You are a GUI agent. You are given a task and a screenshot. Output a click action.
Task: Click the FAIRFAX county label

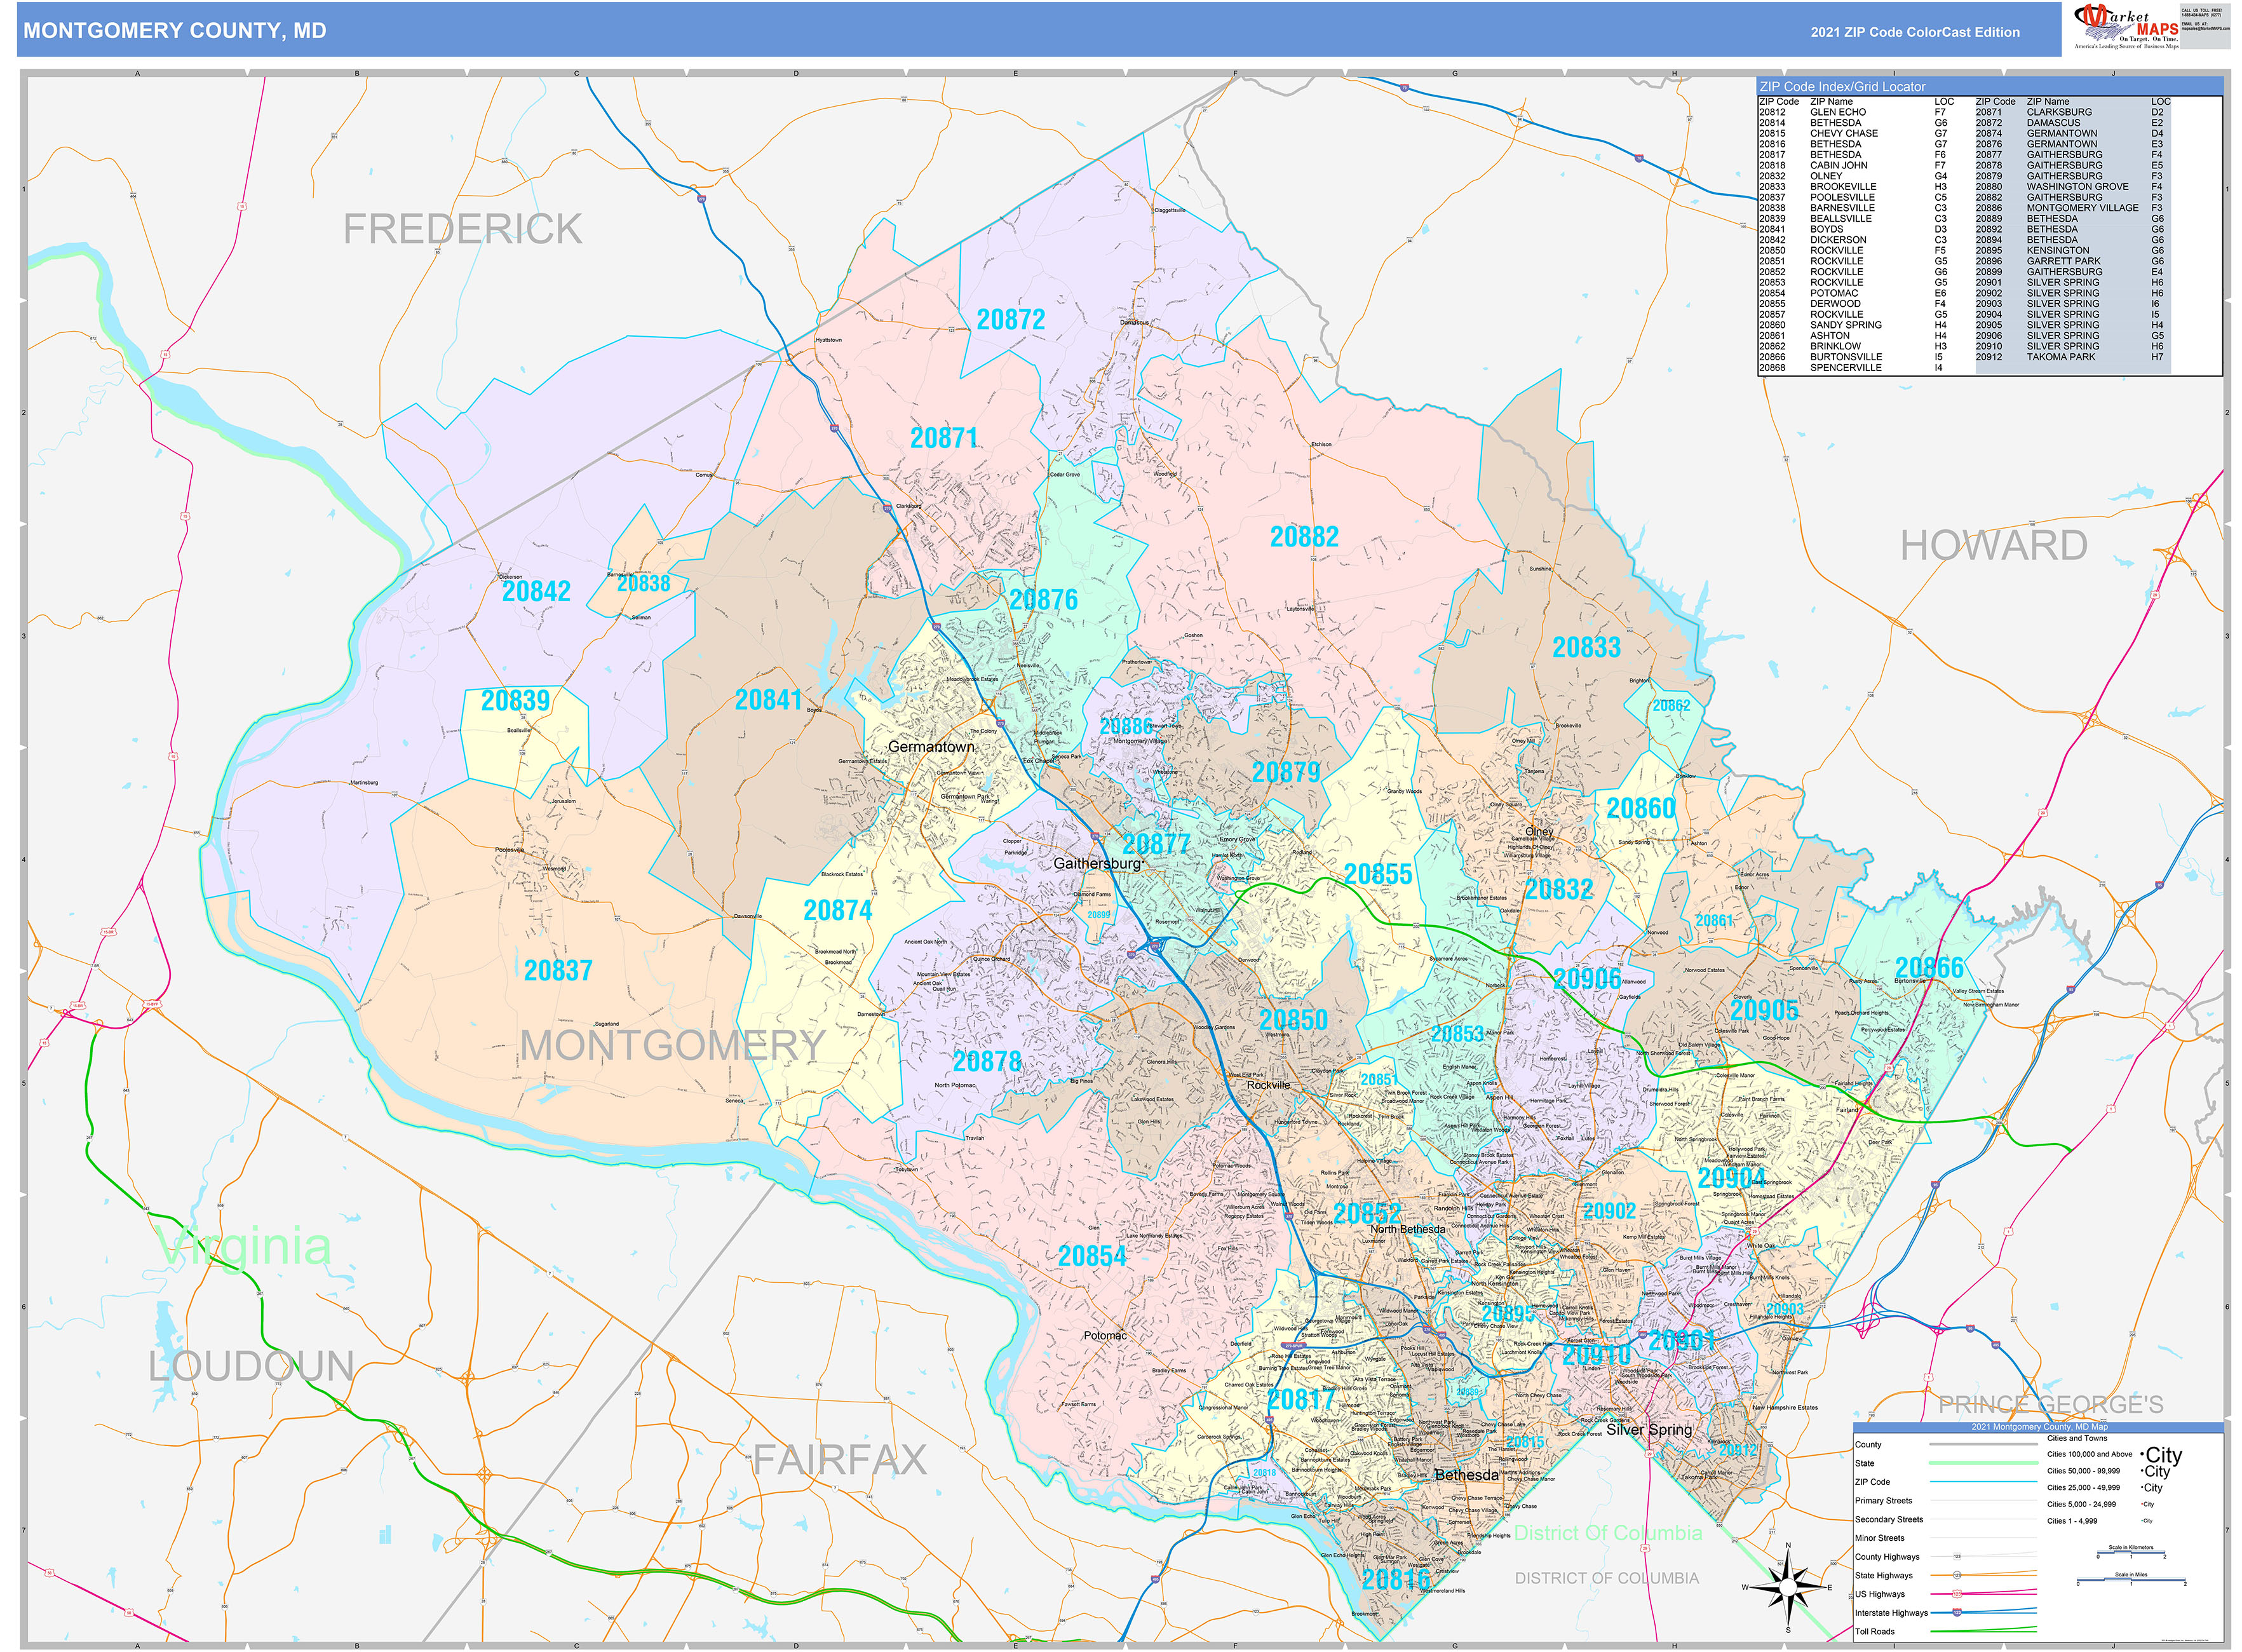(840, 1460)
